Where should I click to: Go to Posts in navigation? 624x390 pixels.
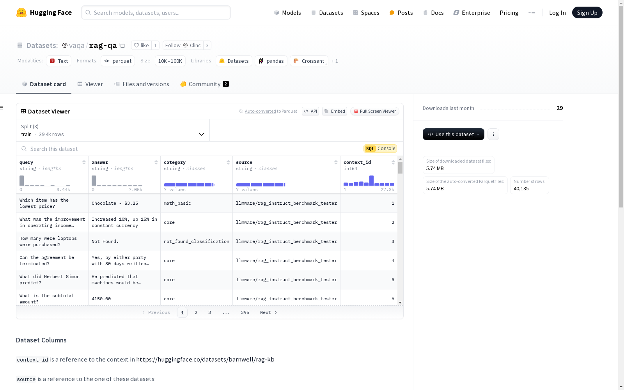[x=401, y=12]
